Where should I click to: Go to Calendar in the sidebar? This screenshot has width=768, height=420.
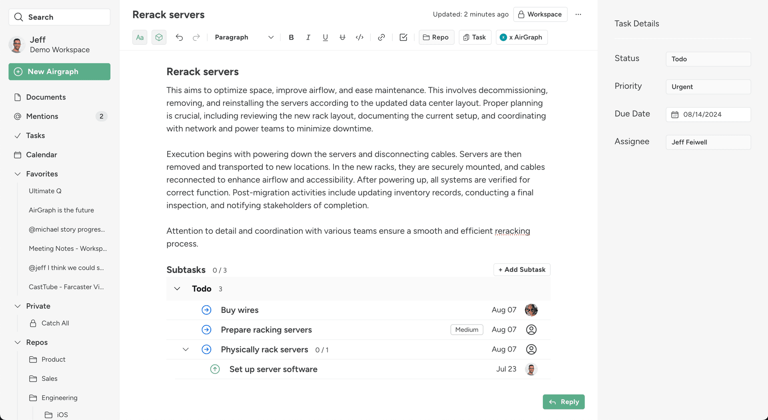tap(41, 155)
